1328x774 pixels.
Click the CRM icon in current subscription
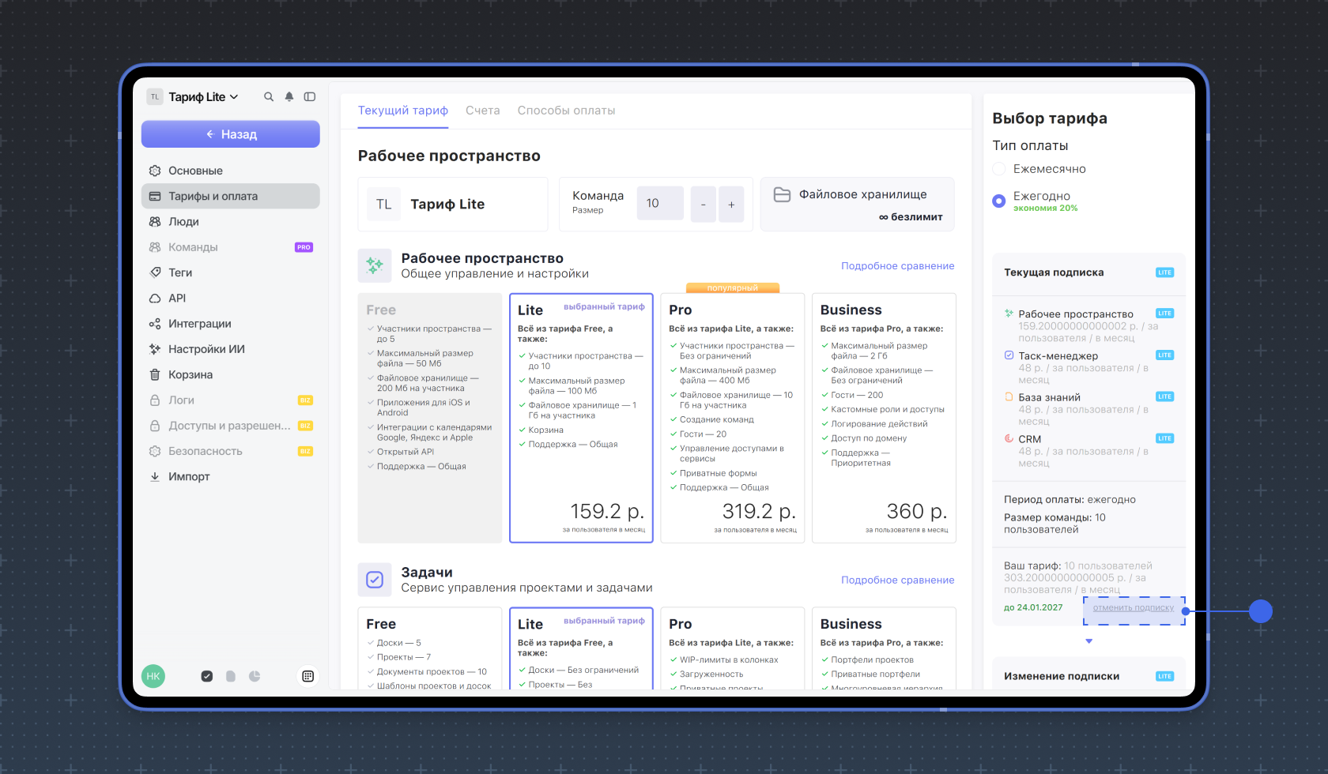(x=1009, y=438)
